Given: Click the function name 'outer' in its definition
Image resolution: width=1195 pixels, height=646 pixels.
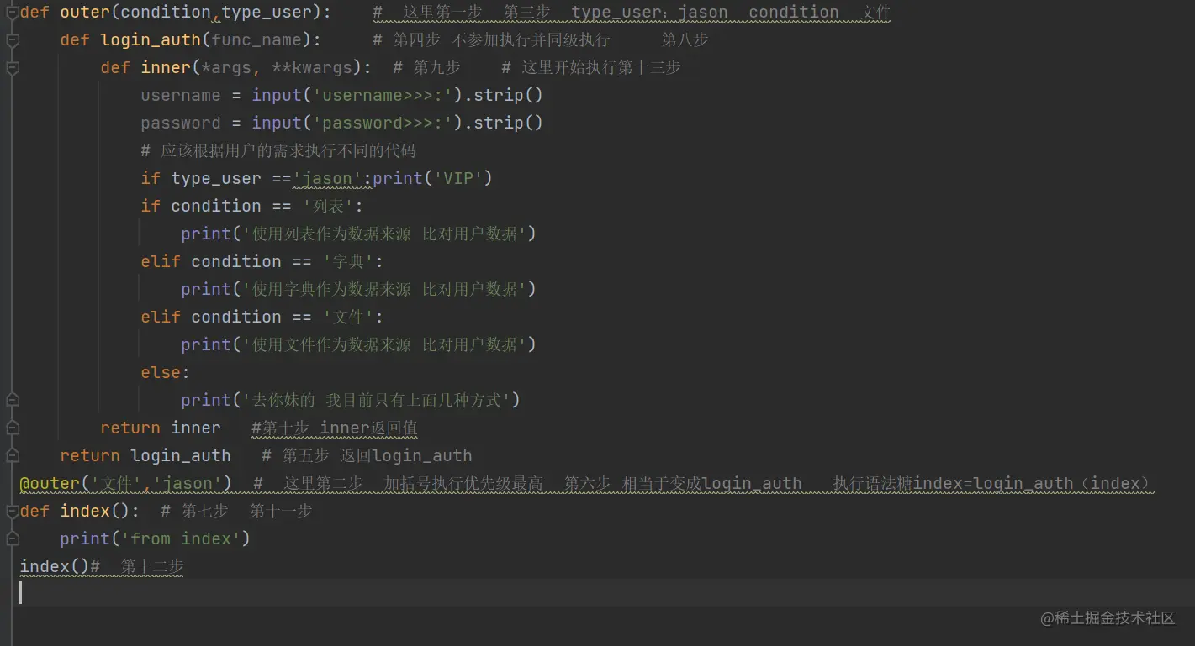Looking at the screenshot, I should [85, 13].
